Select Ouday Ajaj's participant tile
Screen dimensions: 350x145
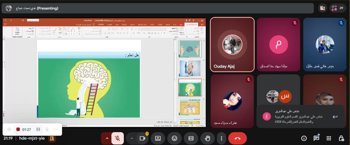pyautogui.click(x=232, y=44)
